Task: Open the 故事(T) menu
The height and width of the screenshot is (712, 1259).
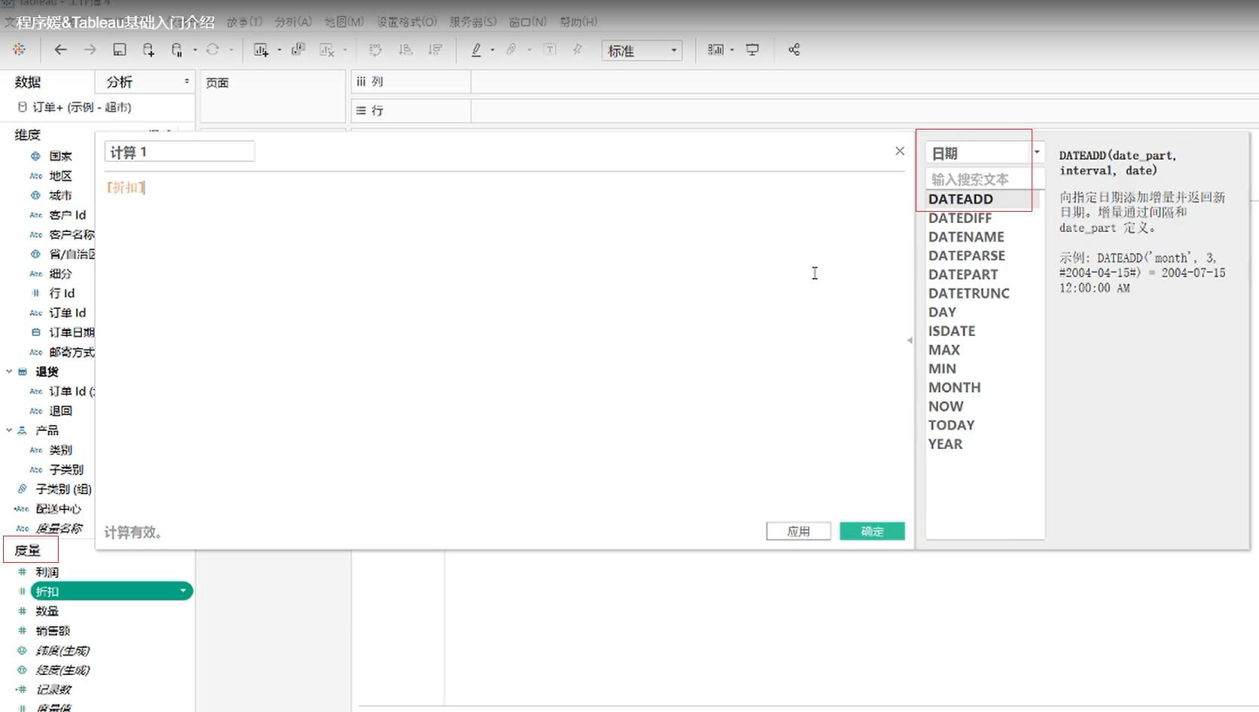Action: pos(245,22)
